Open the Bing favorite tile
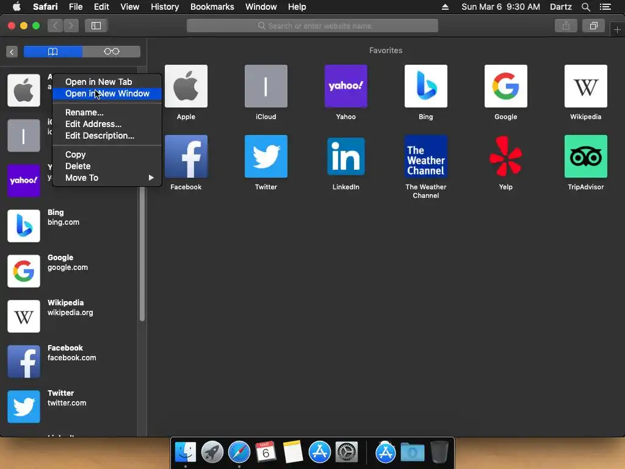This screenshot has width=625, height=469. click(x=425, y=86)
